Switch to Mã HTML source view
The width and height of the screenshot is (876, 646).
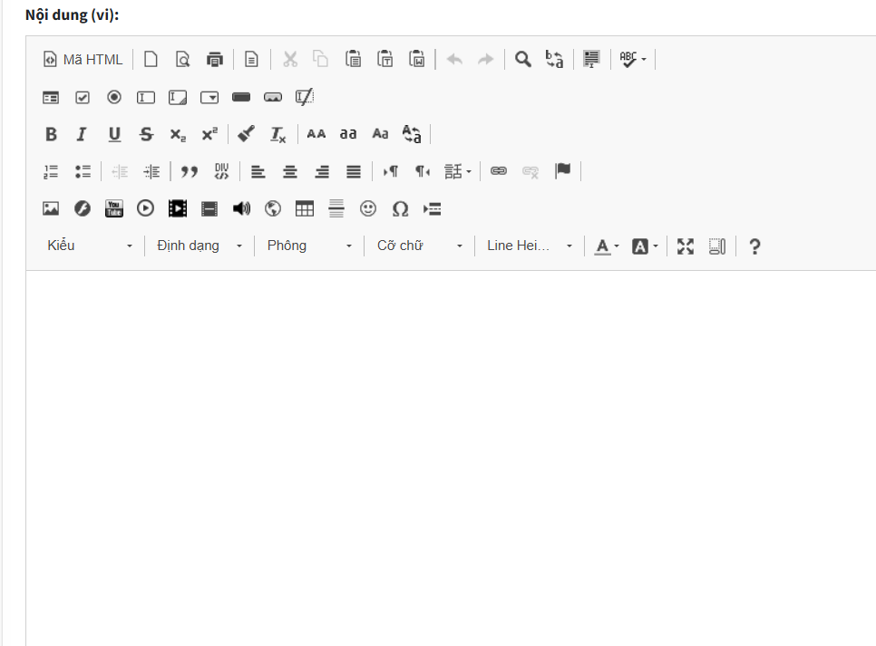(x=83, y=59)
